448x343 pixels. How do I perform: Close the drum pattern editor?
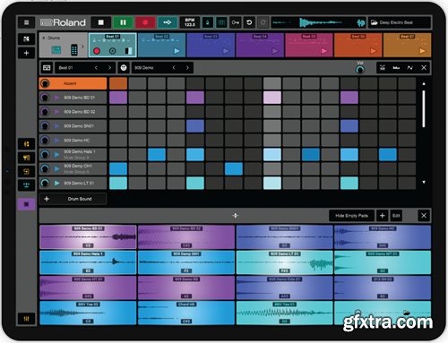click(x=424, y=68)
